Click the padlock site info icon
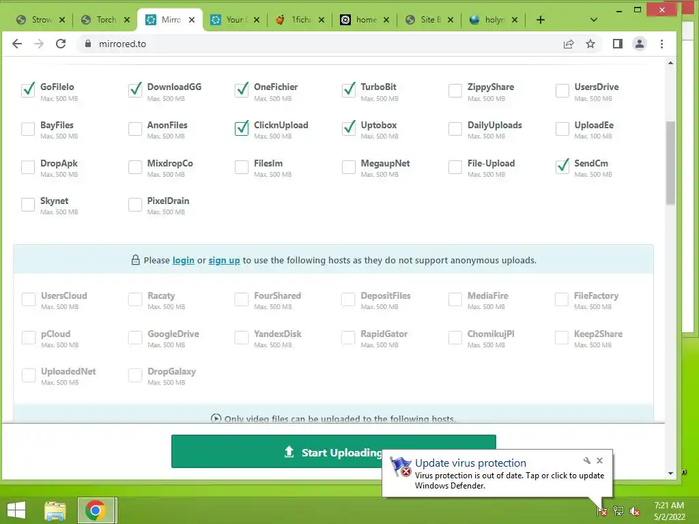The width and height of the screenshot is (699, 524). [88, 44]
